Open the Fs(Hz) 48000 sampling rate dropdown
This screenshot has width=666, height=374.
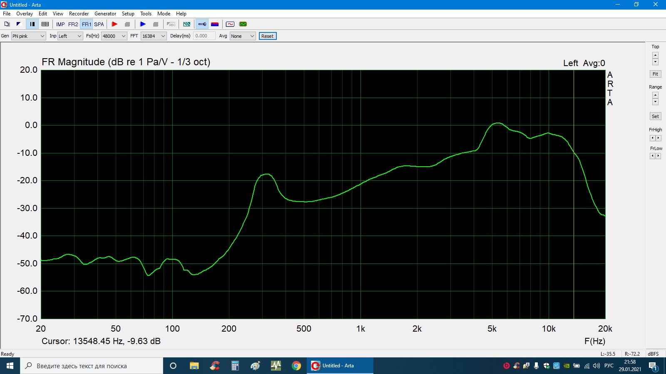114,36
